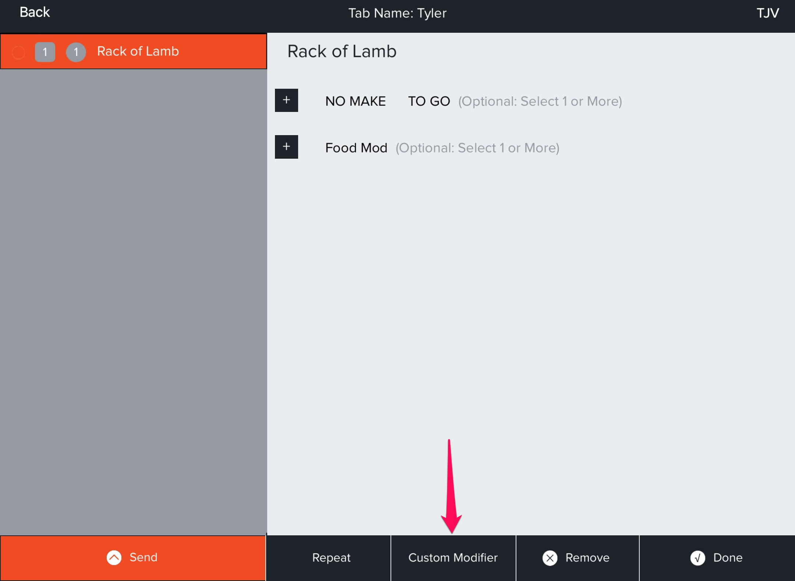Select the Food Mod group label
The height and width of the screenshot is (581, 795).
[x=356, y=148]
